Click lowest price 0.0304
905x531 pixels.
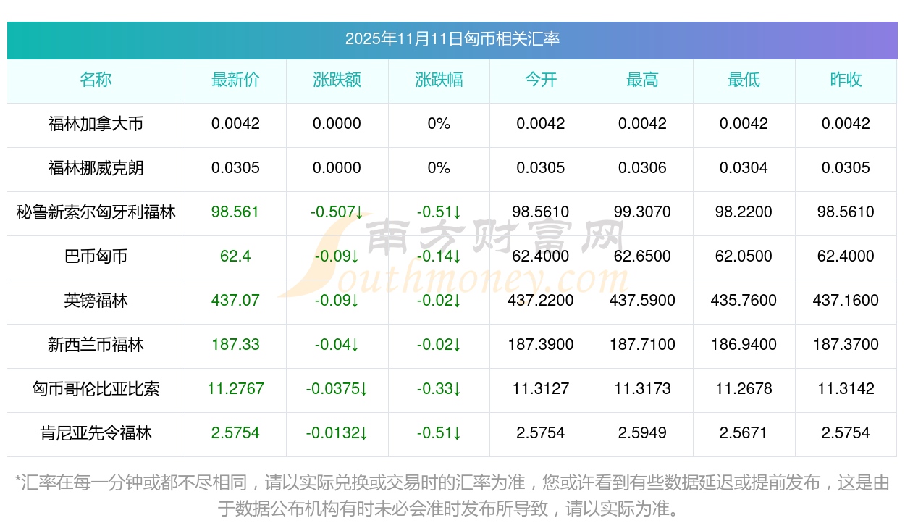click(x=744, y=168)
